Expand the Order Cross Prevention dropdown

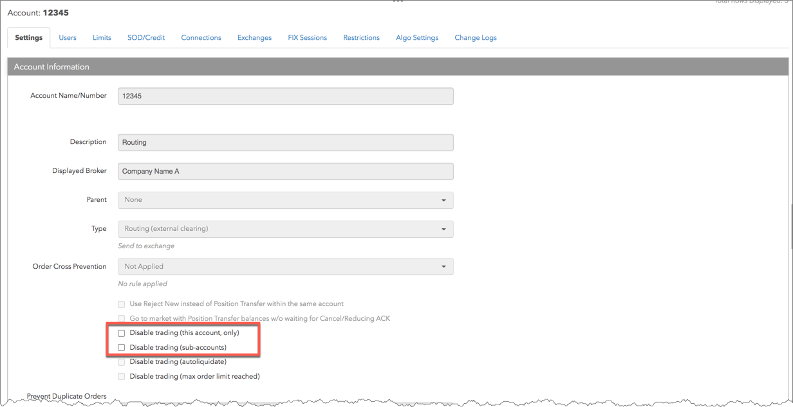click(285, 266)
